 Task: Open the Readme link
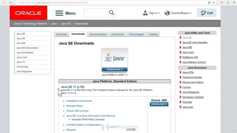71,130
